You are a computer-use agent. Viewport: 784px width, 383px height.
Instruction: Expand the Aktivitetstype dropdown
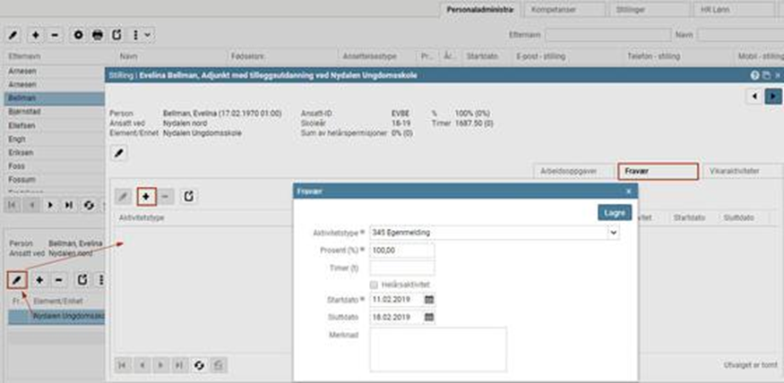pos(613,233)
